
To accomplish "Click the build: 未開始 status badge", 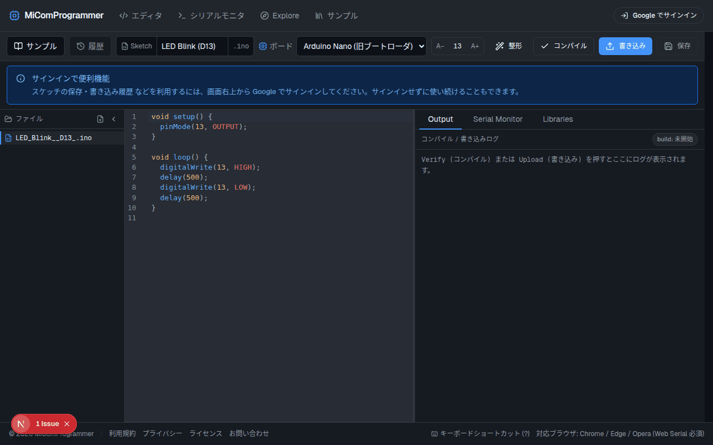I will click(675, 139).
